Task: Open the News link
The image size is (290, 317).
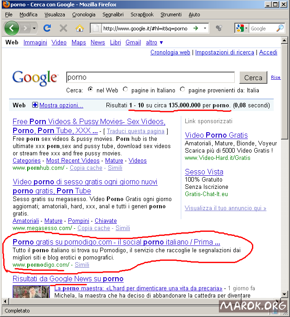Action: [x=98, y=42]
